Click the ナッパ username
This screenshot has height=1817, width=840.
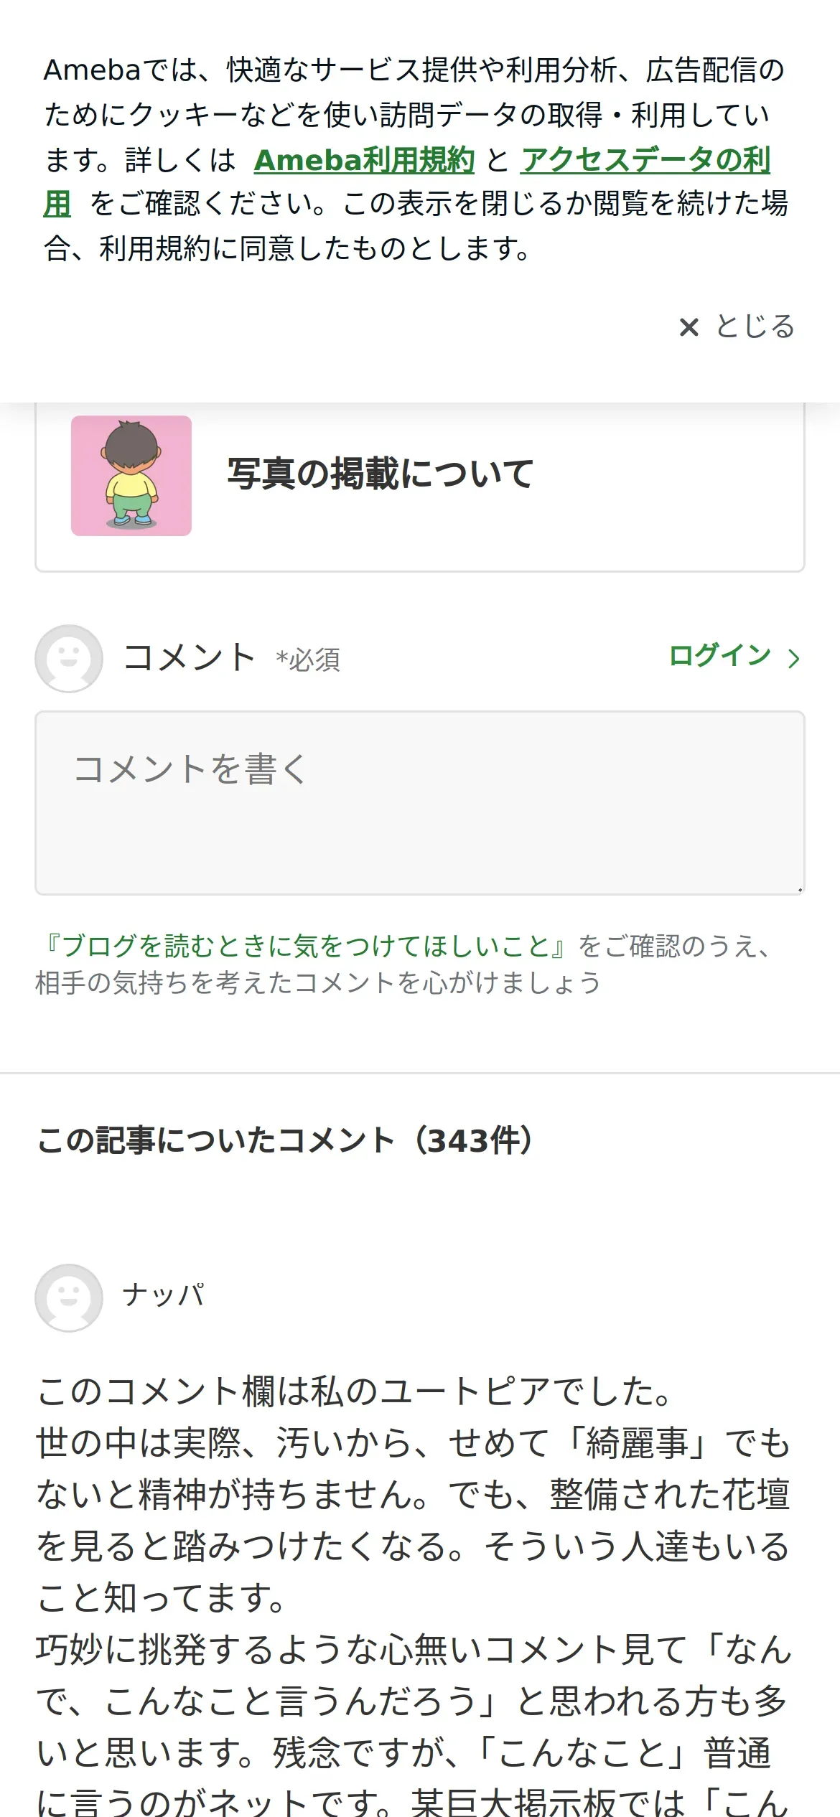(164, 1295)
